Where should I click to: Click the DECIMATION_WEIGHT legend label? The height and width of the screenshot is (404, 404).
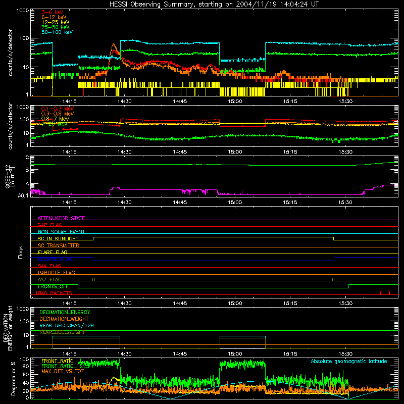(64, 319)
